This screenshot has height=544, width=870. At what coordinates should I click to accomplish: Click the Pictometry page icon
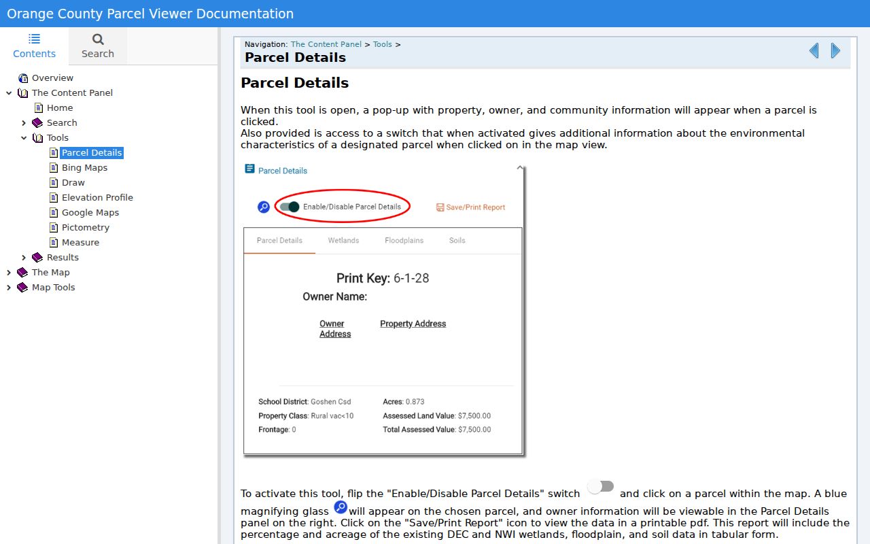(54, 228)
